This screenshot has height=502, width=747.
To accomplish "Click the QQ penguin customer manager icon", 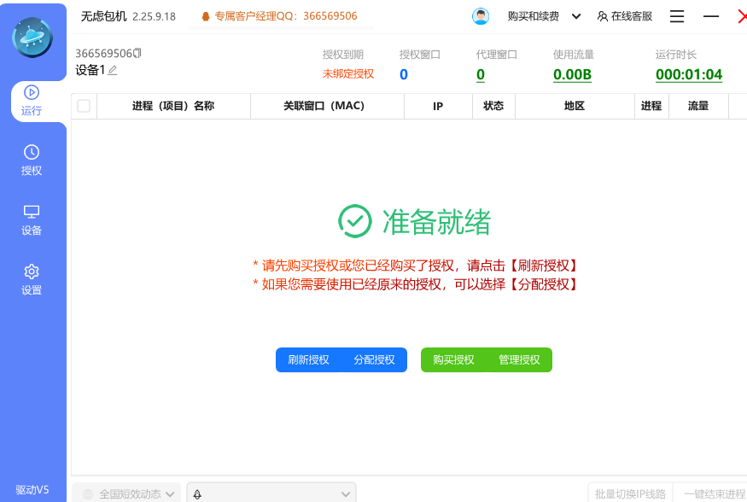I will [205, 16].
